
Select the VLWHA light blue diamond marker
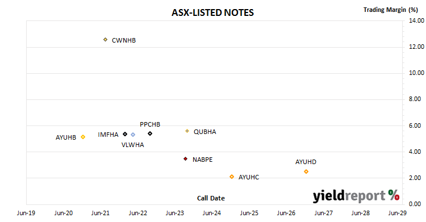tap(133, 135)
